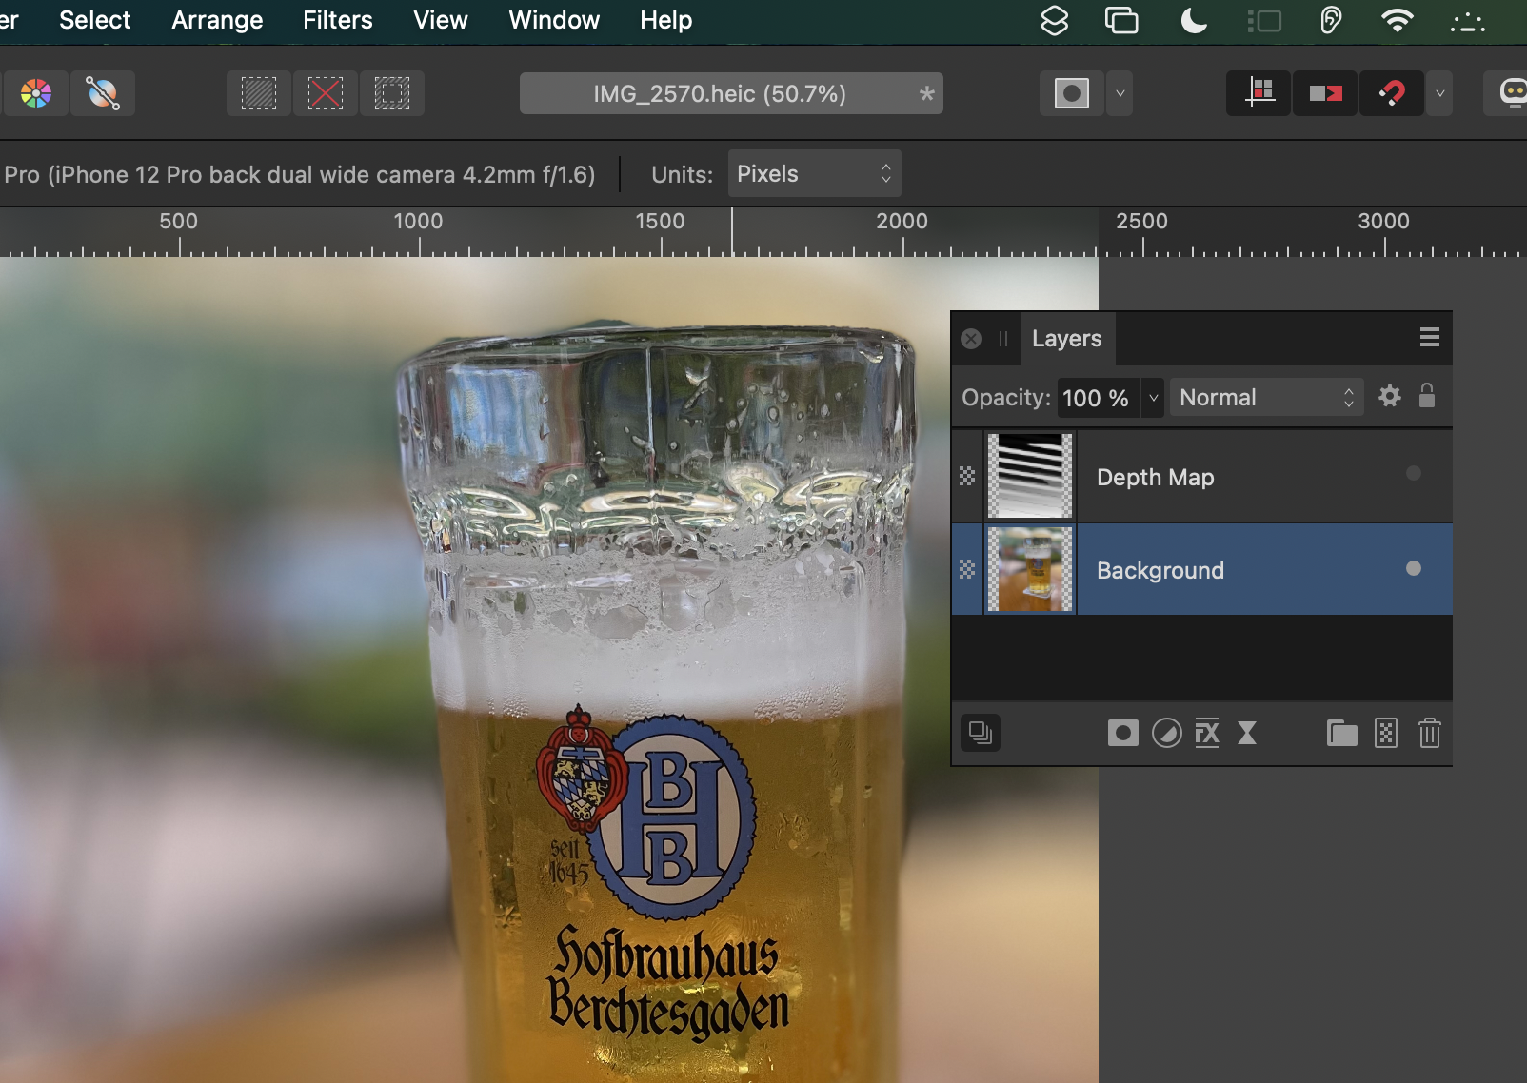Select the Background layer

[x=1202, y=569]
